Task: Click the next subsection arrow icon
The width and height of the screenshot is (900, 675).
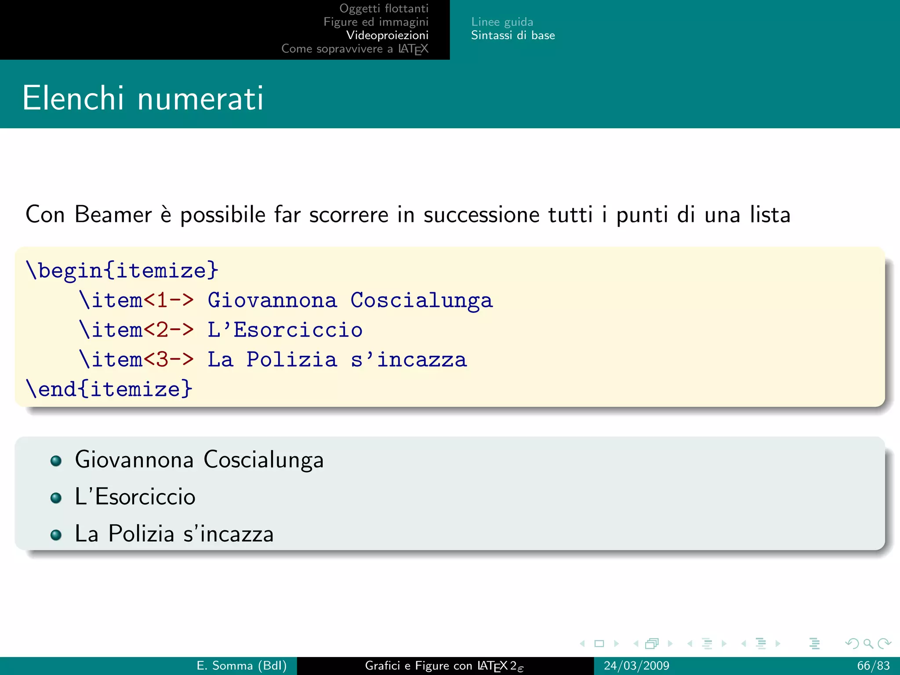Action: coord(724,644)
